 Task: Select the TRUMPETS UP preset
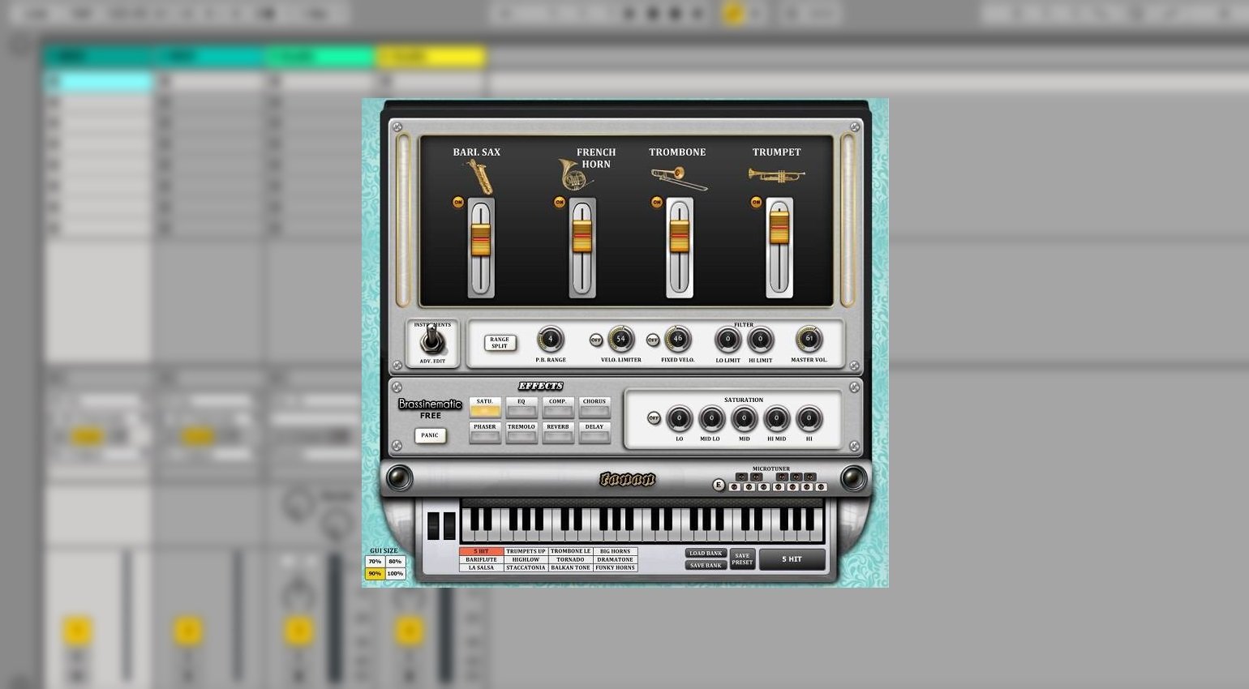point(526,551)
